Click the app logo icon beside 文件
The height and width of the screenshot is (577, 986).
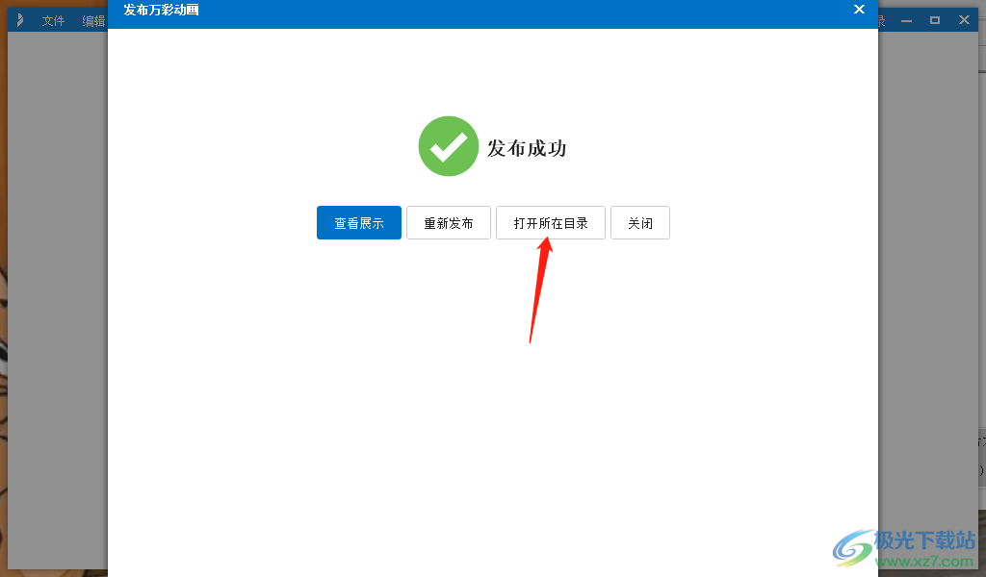(x=20, y=20)
